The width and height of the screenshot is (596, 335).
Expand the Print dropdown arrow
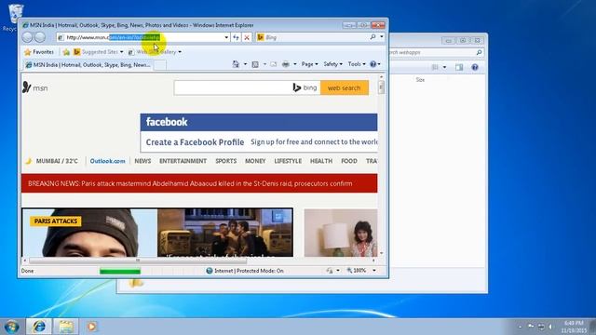(295, 64)
